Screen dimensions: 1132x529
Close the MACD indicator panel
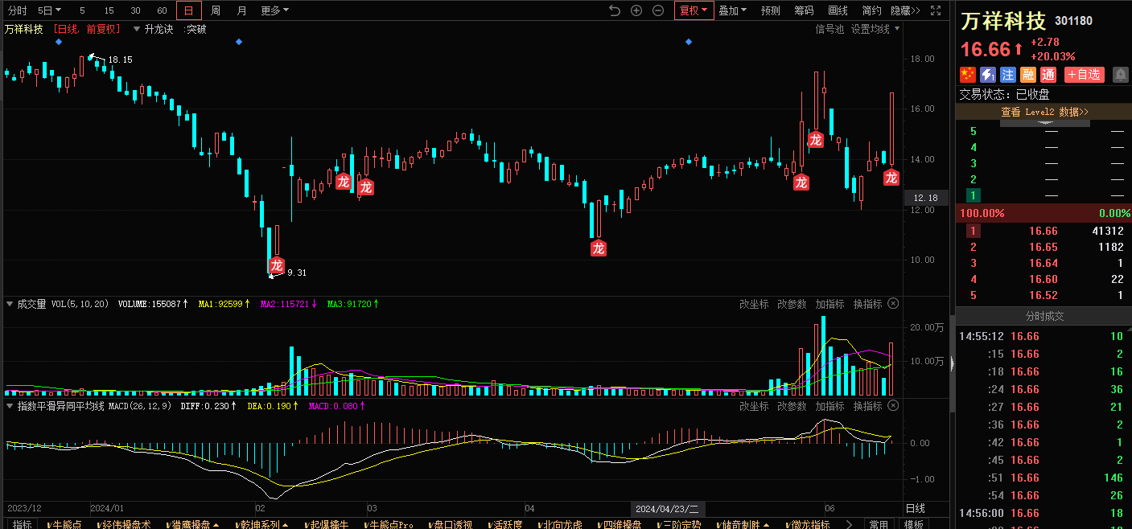(892, 406)
